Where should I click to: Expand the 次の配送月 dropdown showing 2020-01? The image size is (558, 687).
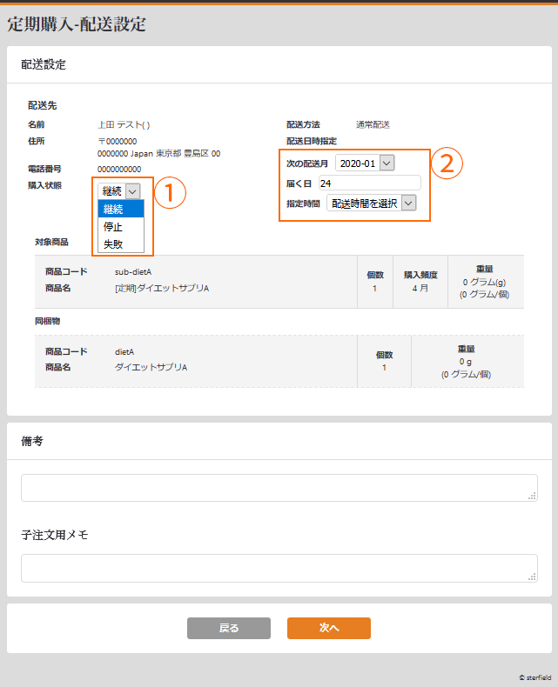tap(365, 163)
